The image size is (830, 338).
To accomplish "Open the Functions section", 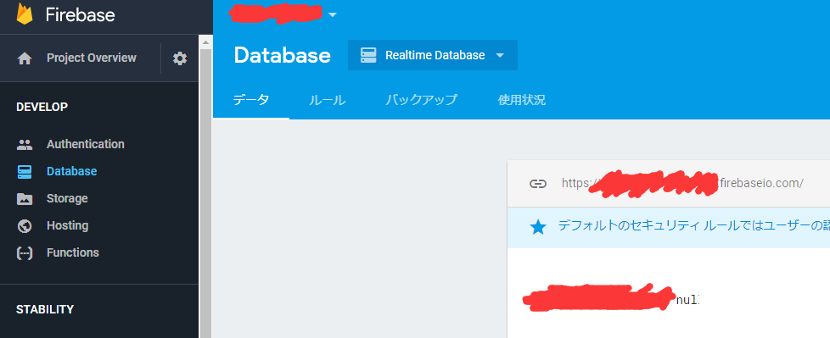I will (72, 252).
